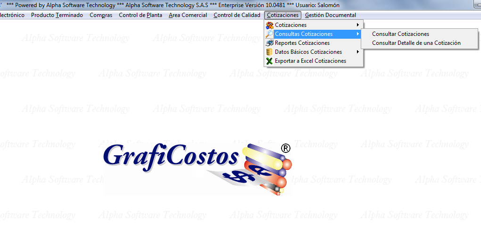Expand the Consultas Cotizaciones submenu arrow
Screen dimensions: 481x236
pyautogui.click(x=358, y=34)
